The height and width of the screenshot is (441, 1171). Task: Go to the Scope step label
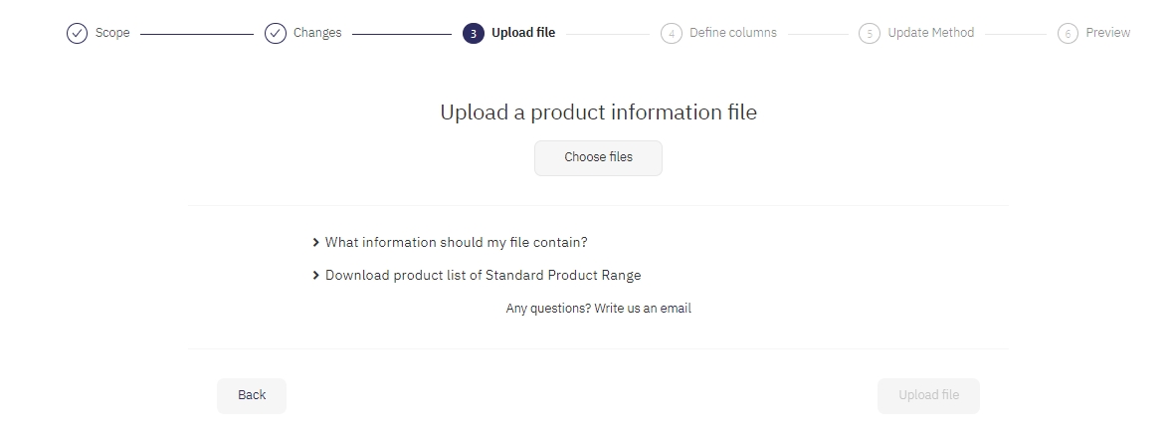click(112, 33)
